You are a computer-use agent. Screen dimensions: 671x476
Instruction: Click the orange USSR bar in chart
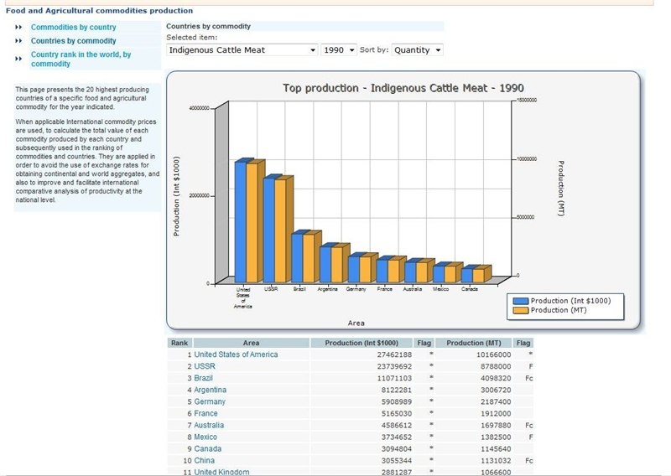click(280, 231)
